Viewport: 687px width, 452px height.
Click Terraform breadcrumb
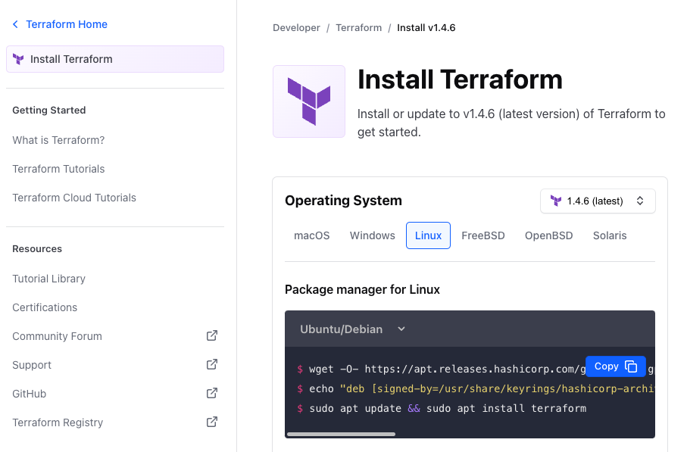[x=358, y=27]
